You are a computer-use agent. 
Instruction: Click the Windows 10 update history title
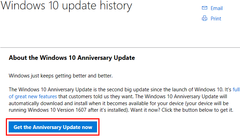pyautogui.click(x=66, y=6)
